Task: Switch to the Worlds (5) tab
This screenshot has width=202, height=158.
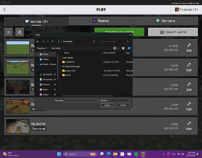Action: click(x=36, y=21)
